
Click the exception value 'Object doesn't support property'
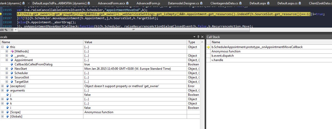(x=122, y=86)
